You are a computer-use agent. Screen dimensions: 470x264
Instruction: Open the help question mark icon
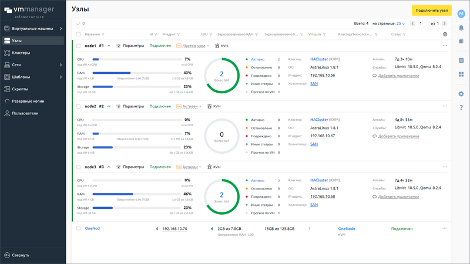pos(461,107)
